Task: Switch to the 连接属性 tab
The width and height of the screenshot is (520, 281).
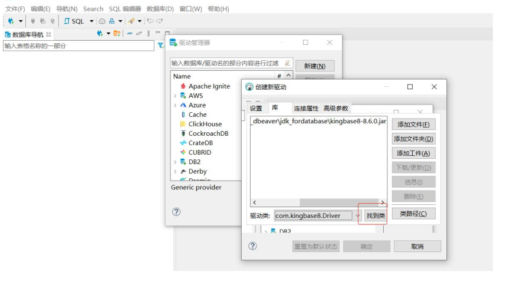Action: tap(306, 108)
